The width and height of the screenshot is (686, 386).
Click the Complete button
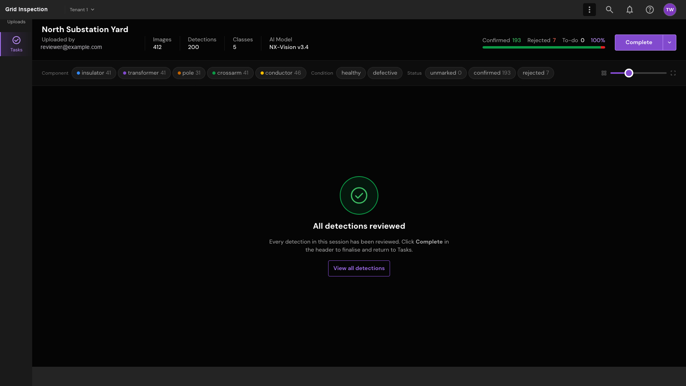639,43
